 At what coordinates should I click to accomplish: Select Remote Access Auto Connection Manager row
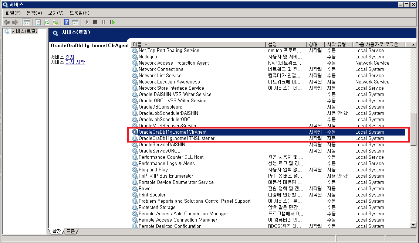coord(268,214)
